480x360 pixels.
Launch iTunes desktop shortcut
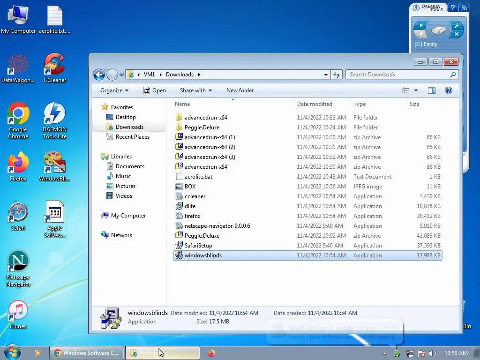click(18, 315)
